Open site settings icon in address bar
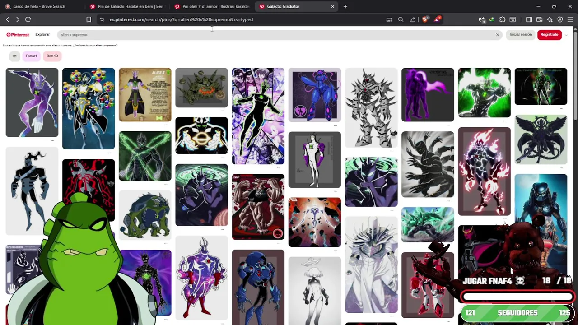This screenshot has width=578, height=325. [102, 19]
